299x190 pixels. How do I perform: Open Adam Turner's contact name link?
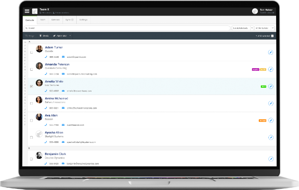(54, 47)
